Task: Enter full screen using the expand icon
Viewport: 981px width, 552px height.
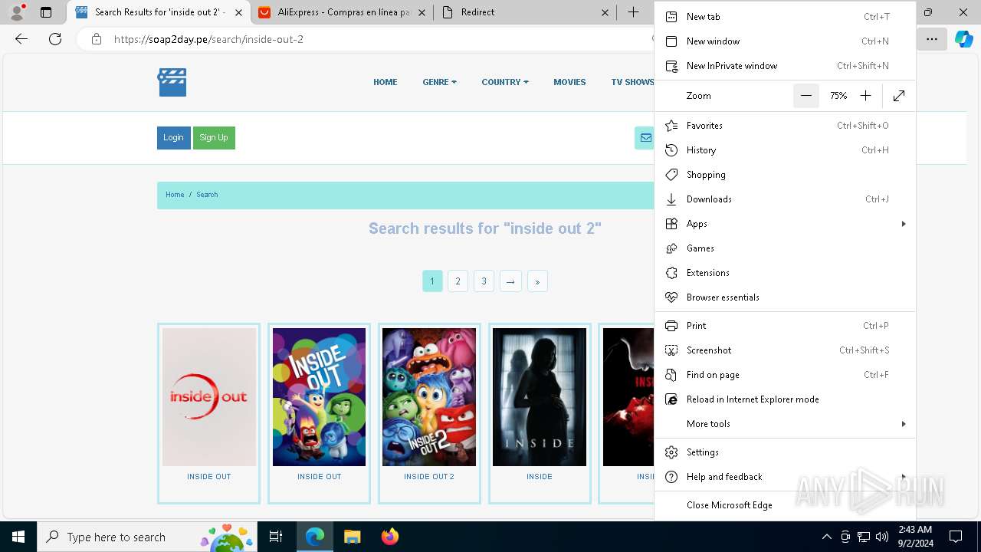Action: (899, 96)
